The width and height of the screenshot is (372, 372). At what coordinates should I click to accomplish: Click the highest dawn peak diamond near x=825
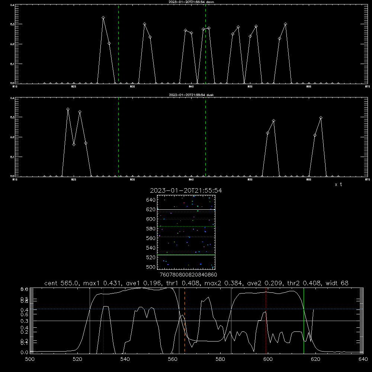tap(103, 18)
